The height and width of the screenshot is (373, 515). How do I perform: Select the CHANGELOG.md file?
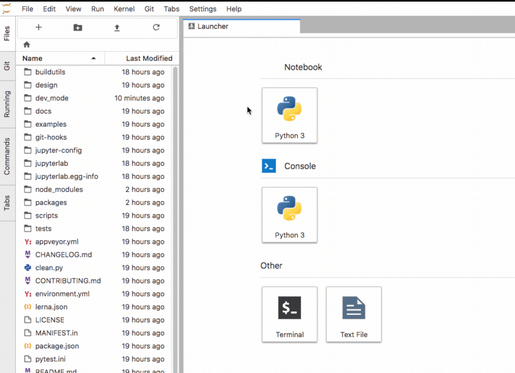point(63,255)
